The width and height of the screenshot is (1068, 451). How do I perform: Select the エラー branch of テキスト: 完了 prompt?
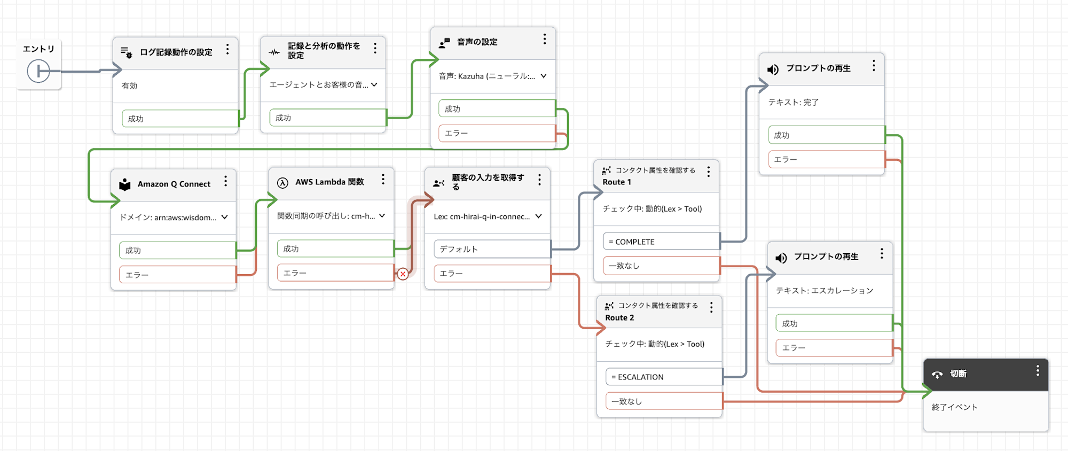[x=827, y=159]
